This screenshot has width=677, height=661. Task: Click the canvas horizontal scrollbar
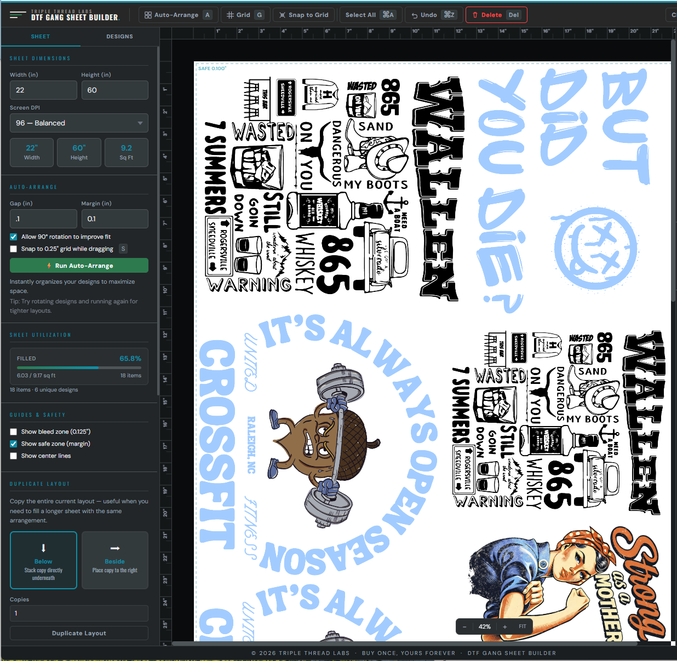(405, 644)
